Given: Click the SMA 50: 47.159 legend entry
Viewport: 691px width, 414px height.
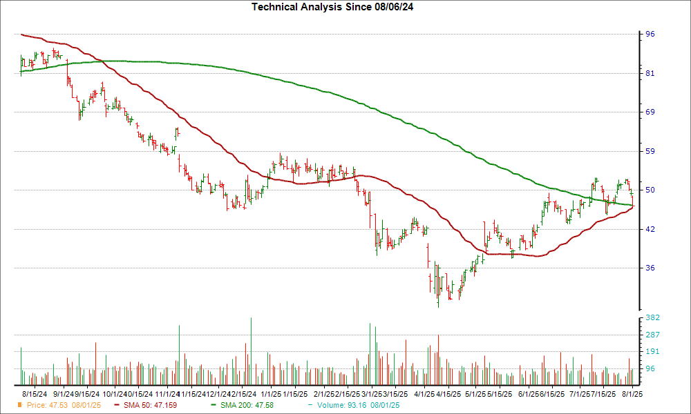Looking at the screenshot, I should [150, 405].
